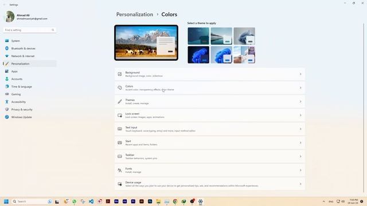Click the Find a setting search box
Image resolution: width=367 pixels, height=206 pixels.
(x=30, y=30)
